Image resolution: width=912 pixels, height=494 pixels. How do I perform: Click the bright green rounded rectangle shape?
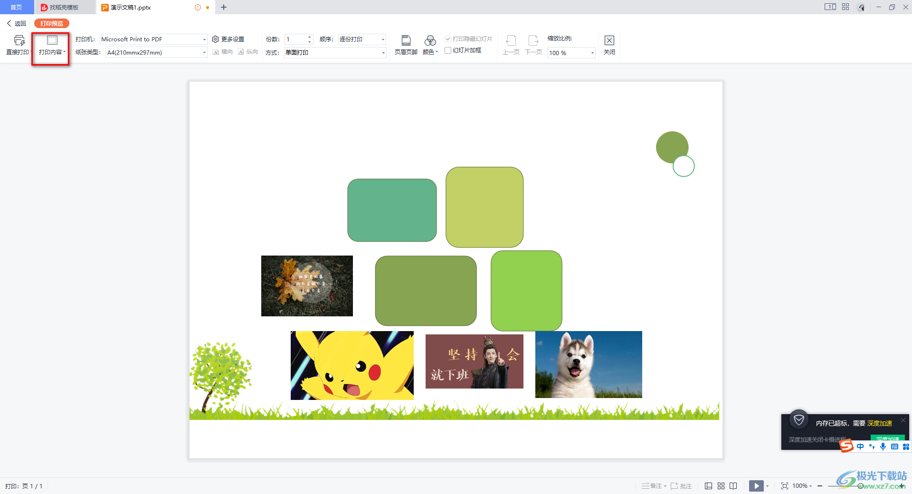click(x=526, y=291)
